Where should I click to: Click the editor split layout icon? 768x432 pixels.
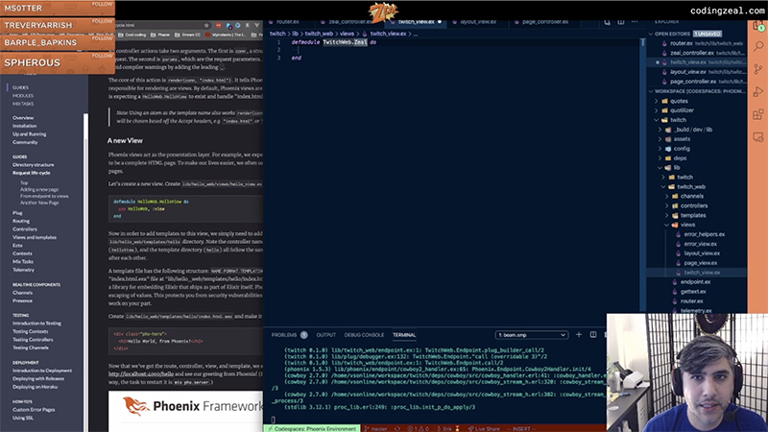click(620, 21)
